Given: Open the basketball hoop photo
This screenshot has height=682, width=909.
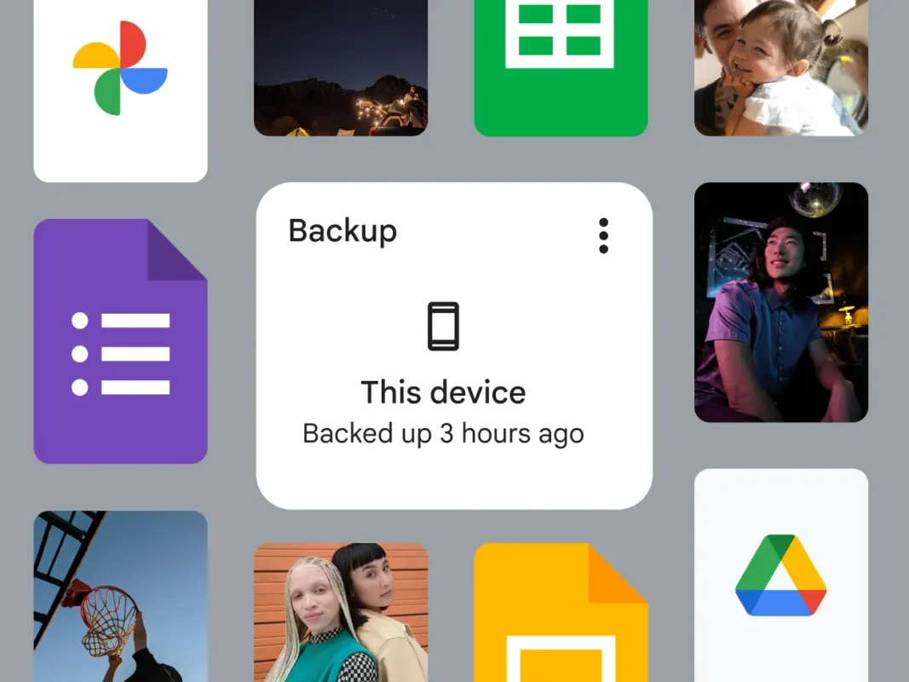Looking at the screenshot, I should tap(119, 597).
